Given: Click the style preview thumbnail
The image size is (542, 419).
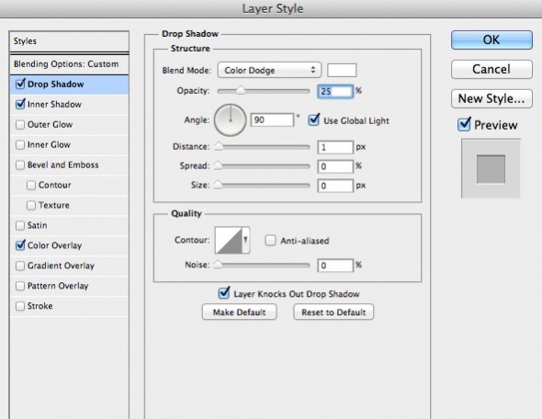Looking at the screenshot, I should 491,169.
